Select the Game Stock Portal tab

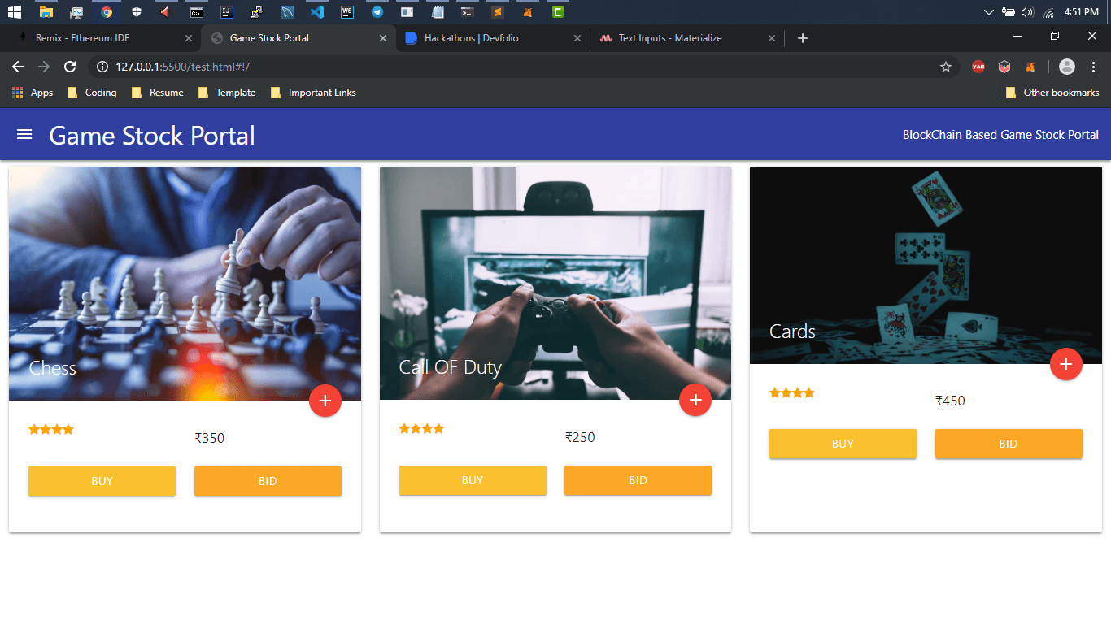coord(297,38)
